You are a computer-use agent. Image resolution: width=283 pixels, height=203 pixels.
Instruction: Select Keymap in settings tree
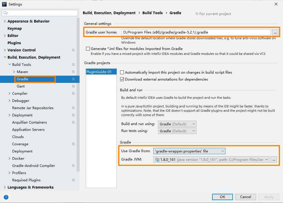[x=15, y=29]
